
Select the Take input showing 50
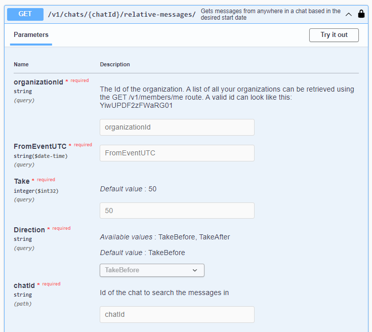(177, 211)
